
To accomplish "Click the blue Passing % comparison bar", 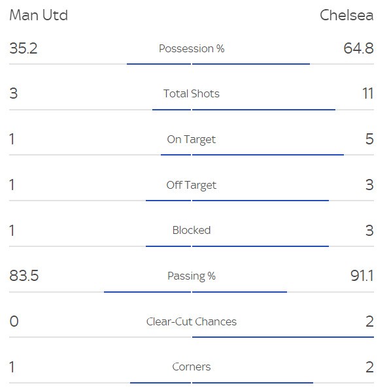I will pyautogui.click(x=195, y=292).
